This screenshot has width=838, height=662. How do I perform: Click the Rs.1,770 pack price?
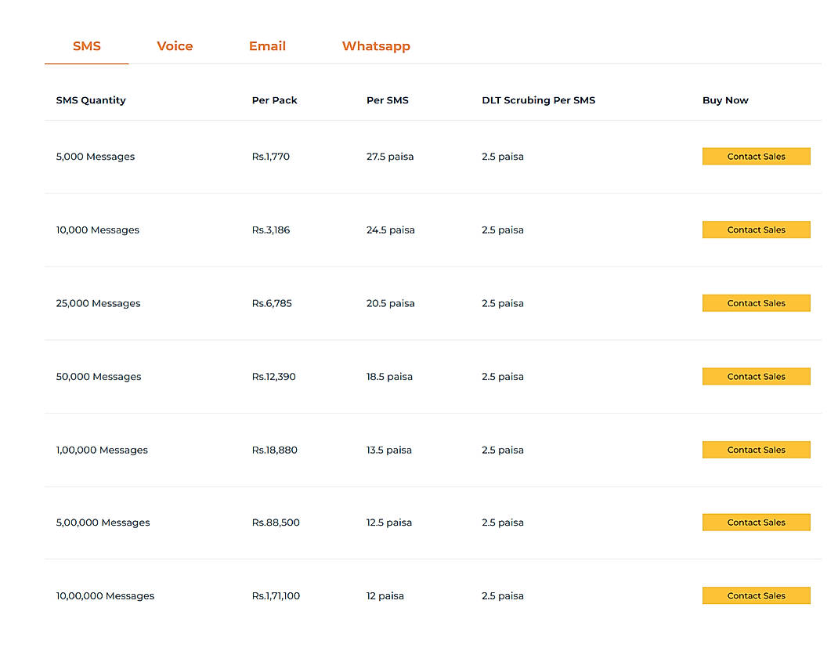[x=270, y=157]
